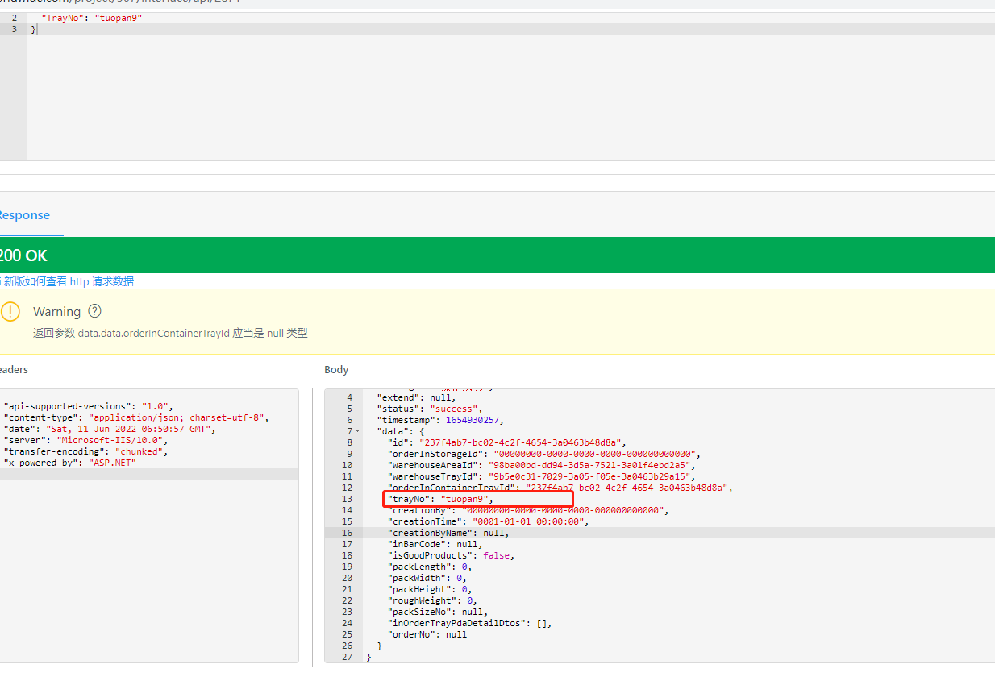This screenshot has height=677, width=995.
Task: Click the help question mark beside Warning
Action: (x=94, y=311)
